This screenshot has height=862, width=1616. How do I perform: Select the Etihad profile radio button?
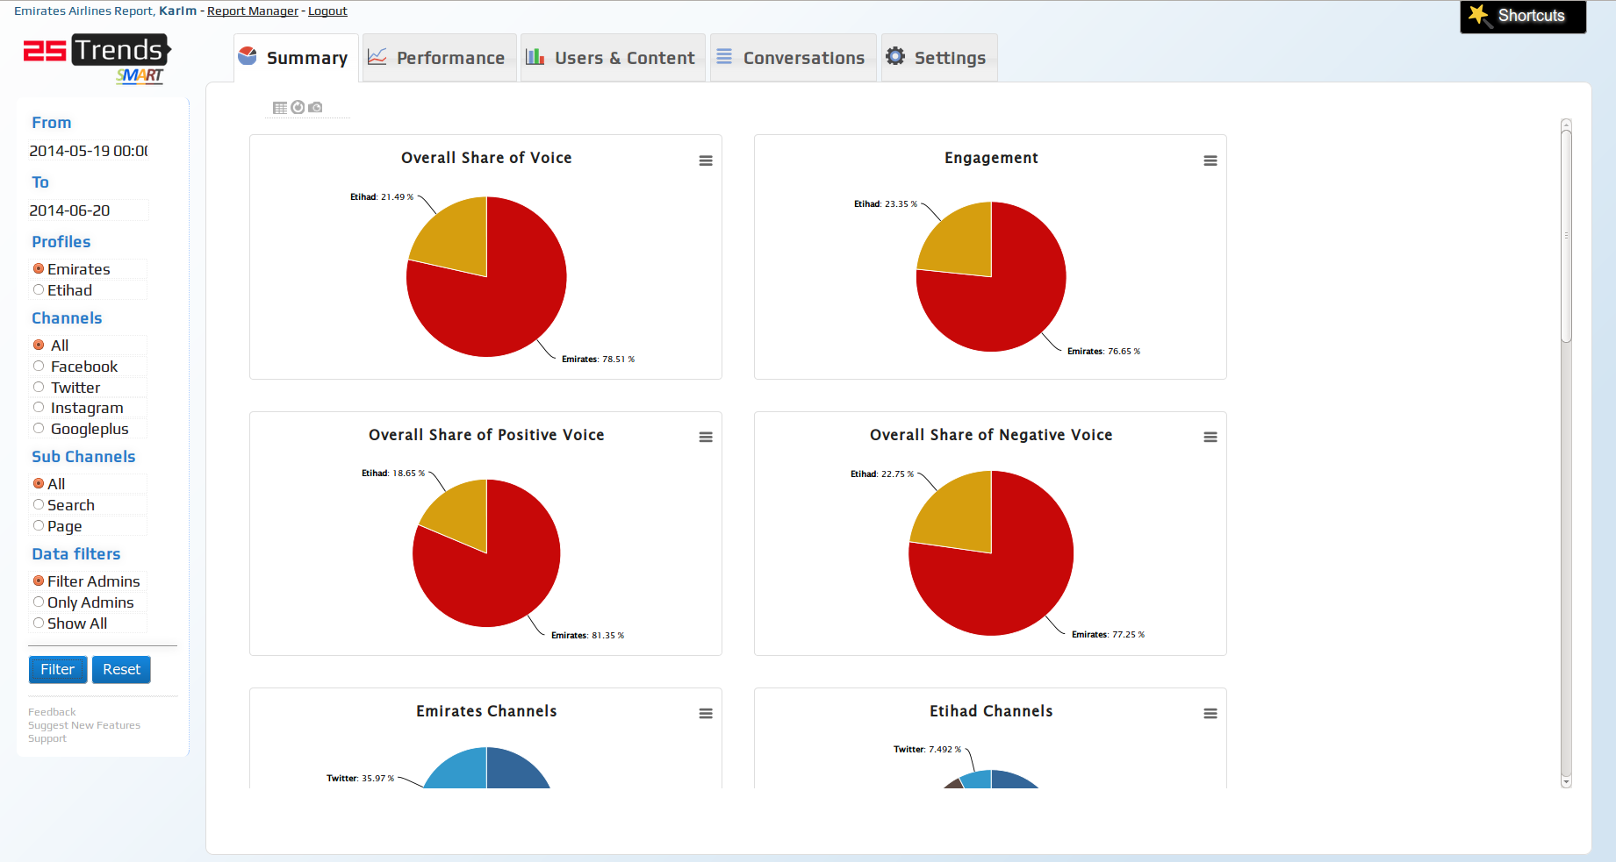coord(39,289)
